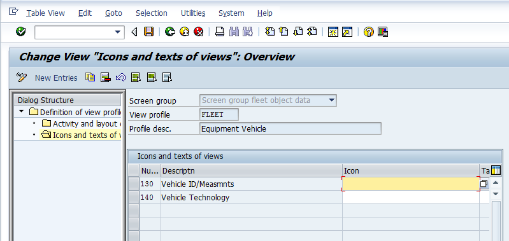
Task: Click the Find Next binoculars icon
Action: click(248, 32)
